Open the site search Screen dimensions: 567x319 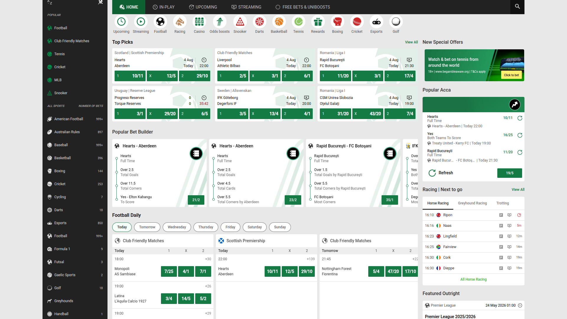(517, 7)
